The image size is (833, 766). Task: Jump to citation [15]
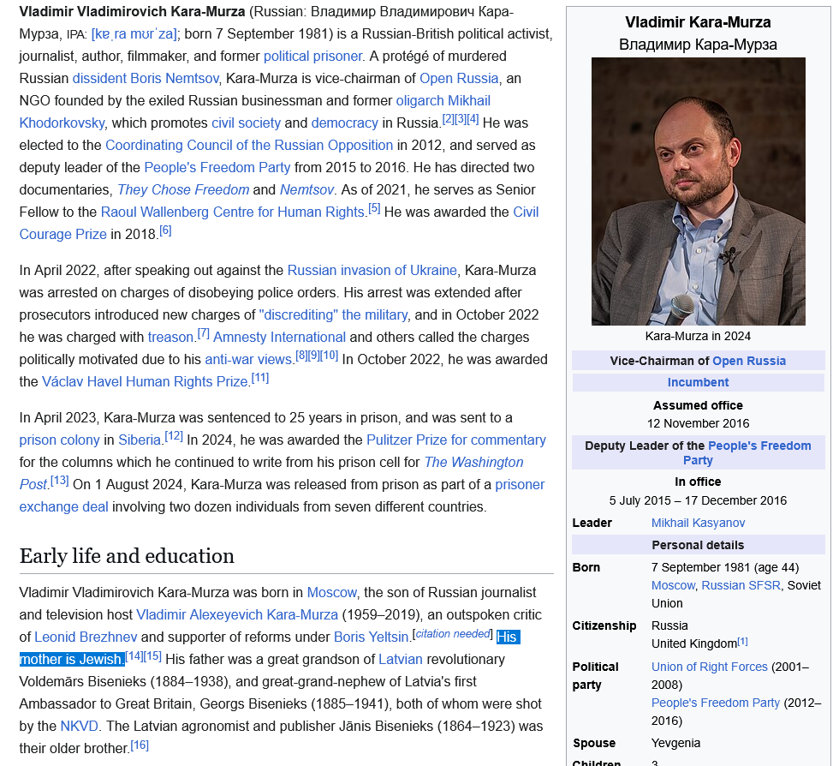tap(152, 656)
